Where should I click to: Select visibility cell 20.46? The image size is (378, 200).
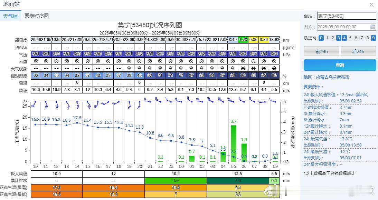point(36,40)
